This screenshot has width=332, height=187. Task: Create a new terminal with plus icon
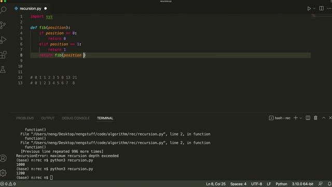(296, 118)
